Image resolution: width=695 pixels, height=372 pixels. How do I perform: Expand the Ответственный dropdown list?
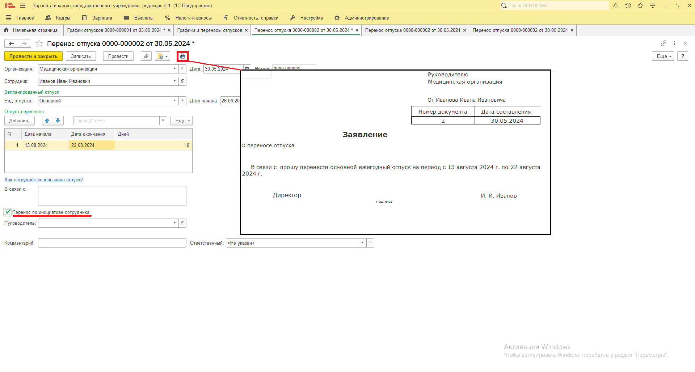pos(362,243)
